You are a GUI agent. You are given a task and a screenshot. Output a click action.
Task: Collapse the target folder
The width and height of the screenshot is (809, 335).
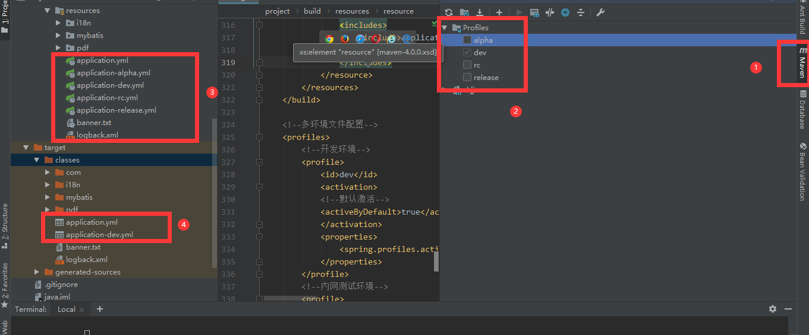(x=26, y=148)
